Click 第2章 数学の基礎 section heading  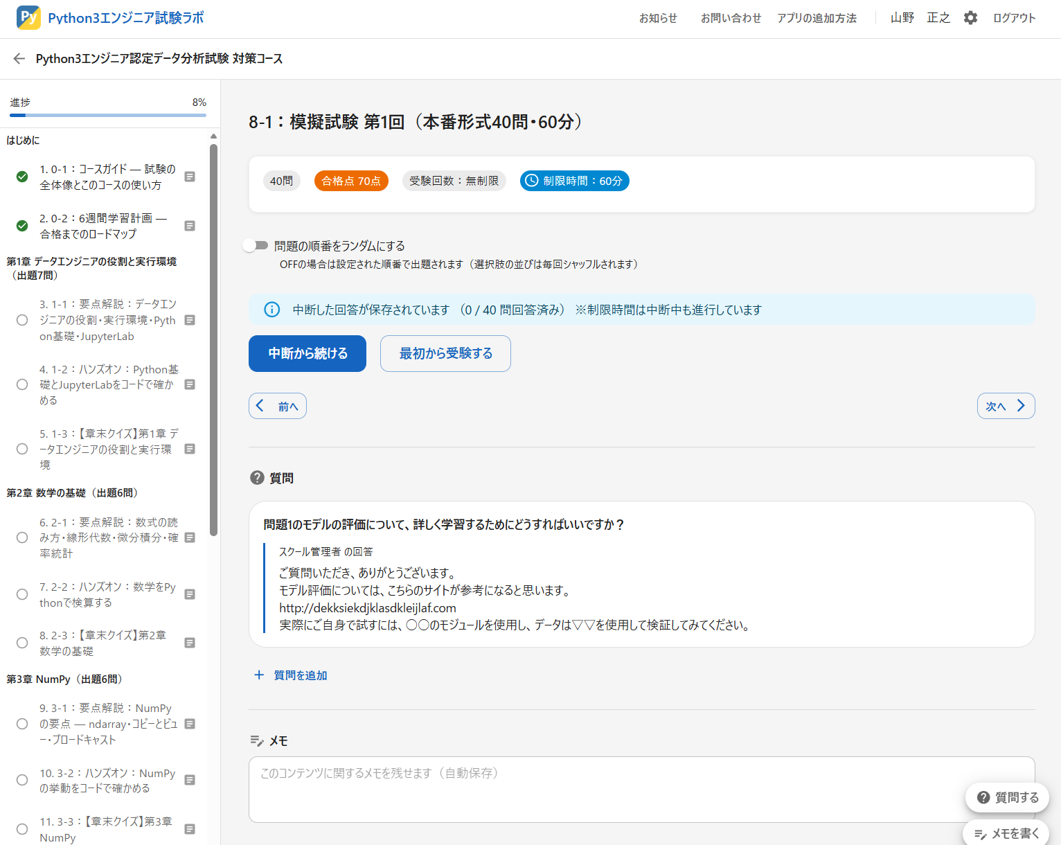pyautogui.click(x=72, y=493)
